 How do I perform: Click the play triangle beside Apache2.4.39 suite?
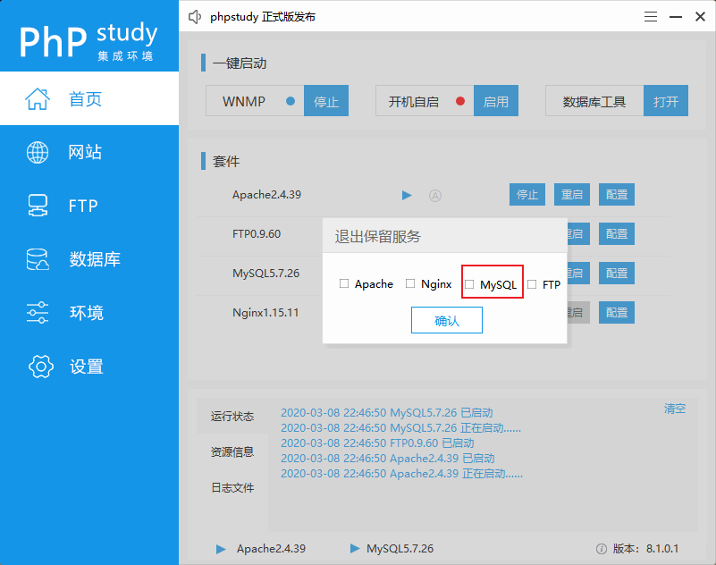coord(407,195)
